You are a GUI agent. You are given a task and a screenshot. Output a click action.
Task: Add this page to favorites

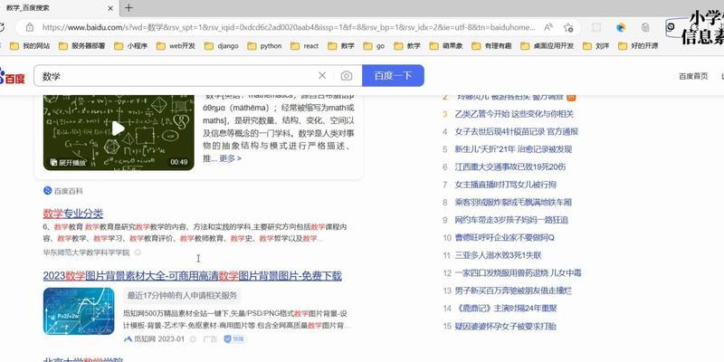pyautogui.click(x=568, y=27)
